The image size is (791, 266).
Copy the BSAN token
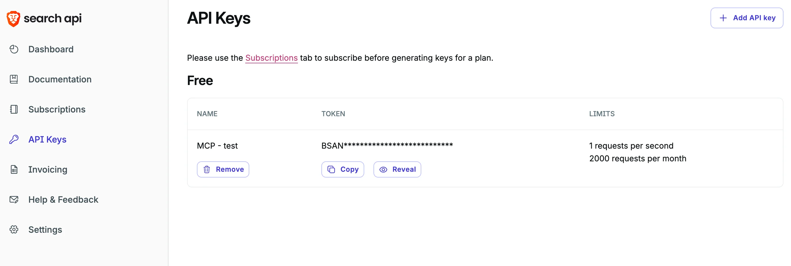[343, 169]
